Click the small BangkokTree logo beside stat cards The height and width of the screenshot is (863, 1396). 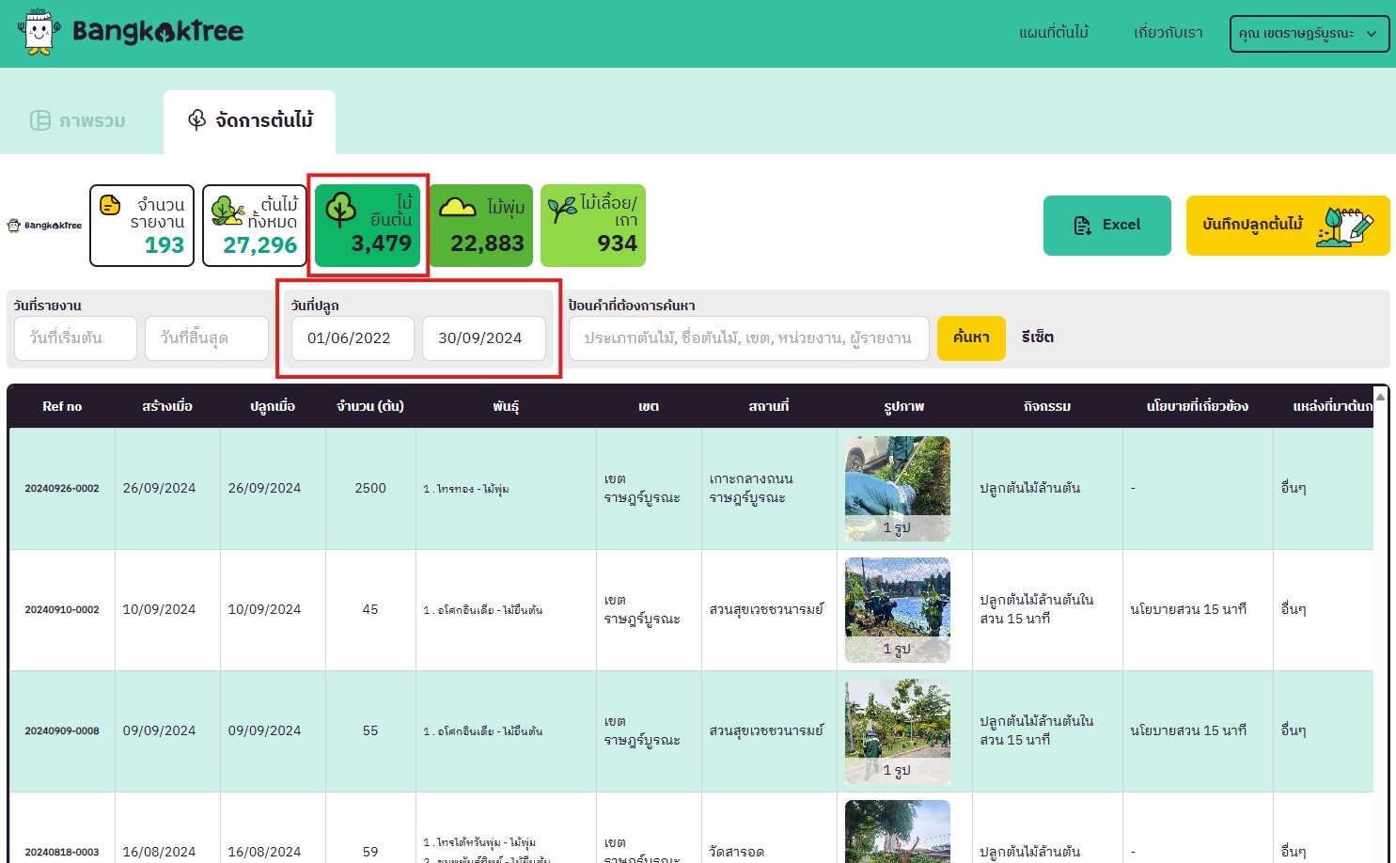tap(45, 226)
